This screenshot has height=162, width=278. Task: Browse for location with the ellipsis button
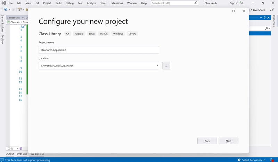pyautogui.click(x=166, y=65)
